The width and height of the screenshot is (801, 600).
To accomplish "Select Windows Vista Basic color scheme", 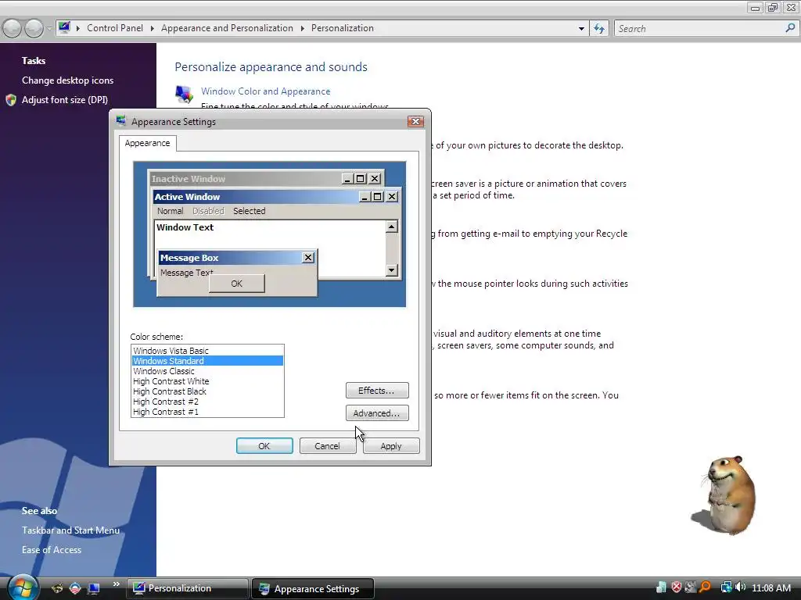I will pos(207,351).
